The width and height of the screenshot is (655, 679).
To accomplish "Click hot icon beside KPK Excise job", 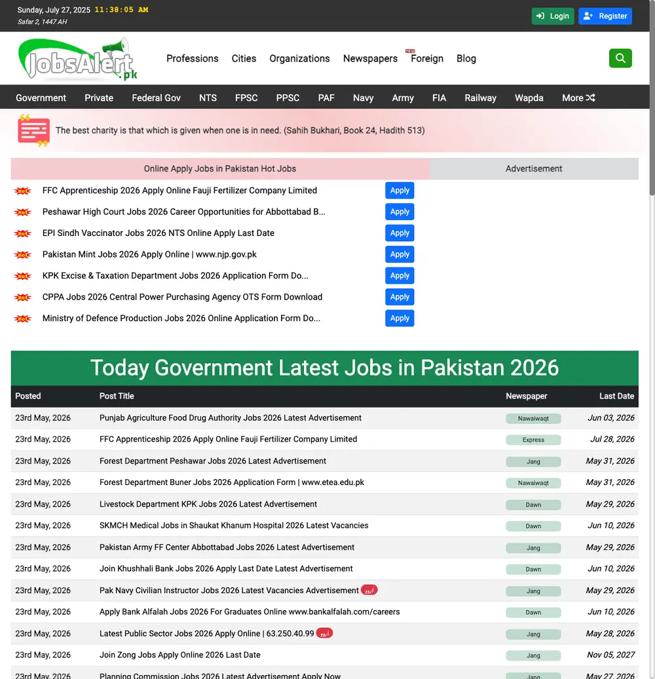I will pos(22,275).
